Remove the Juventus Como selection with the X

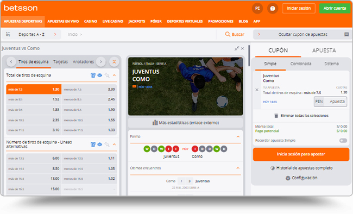point(257,90)
